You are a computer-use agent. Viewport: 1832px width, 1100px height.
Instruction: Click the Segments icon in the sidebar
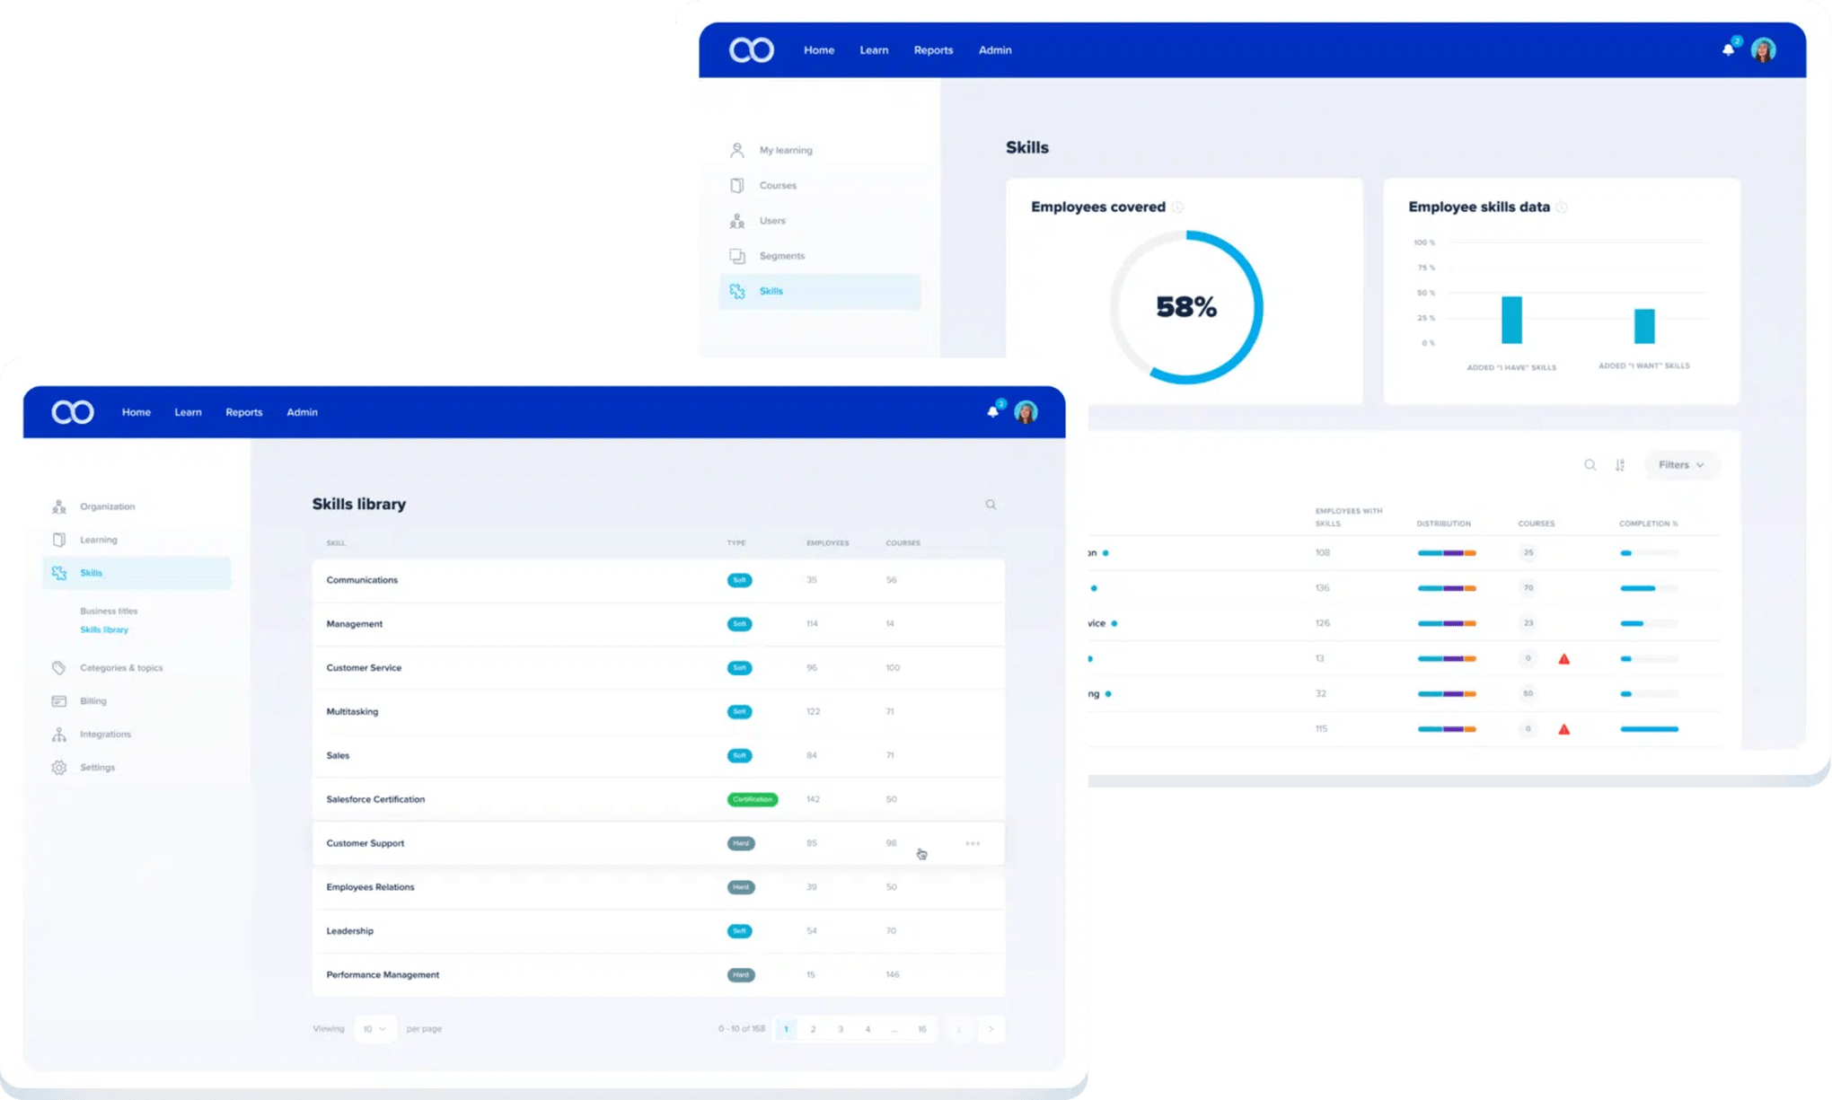(737, 255)
